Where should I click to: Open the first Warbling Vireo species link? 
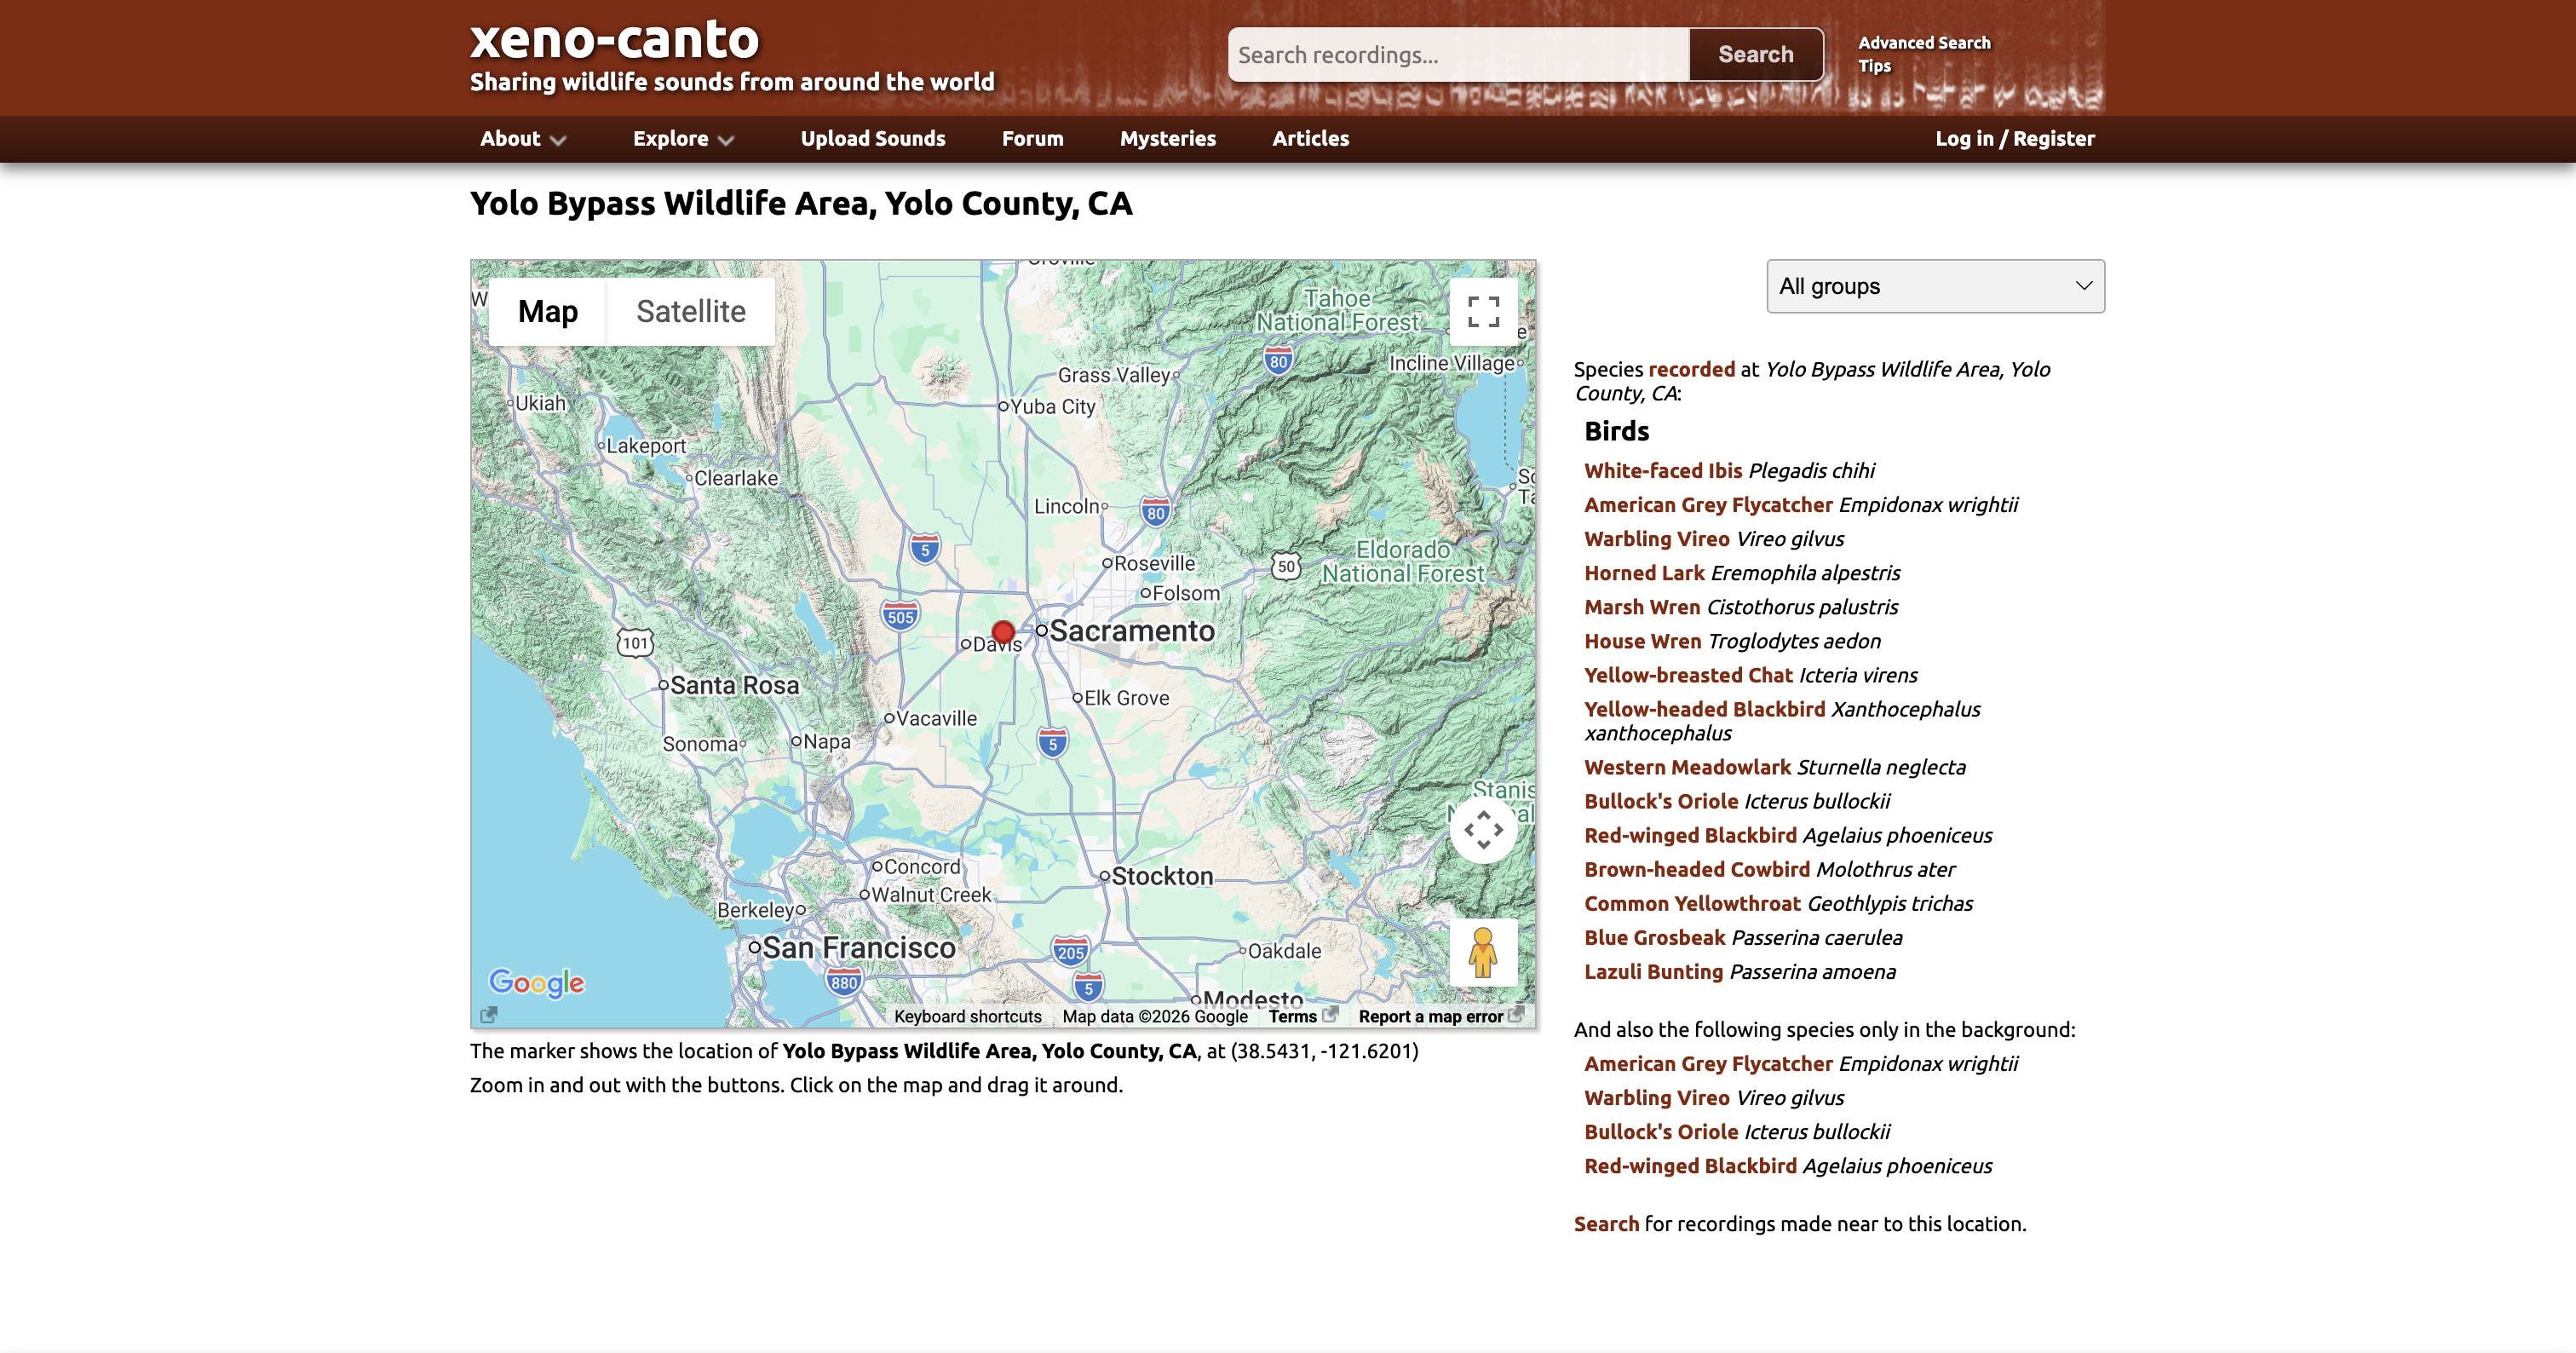1657,539
